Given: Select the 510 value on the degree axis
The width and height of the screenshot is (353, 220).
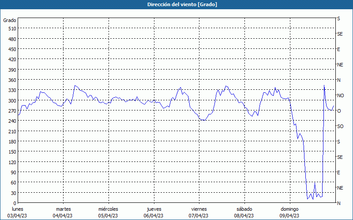Looking at the screenshot, I should tap(12, 29).
